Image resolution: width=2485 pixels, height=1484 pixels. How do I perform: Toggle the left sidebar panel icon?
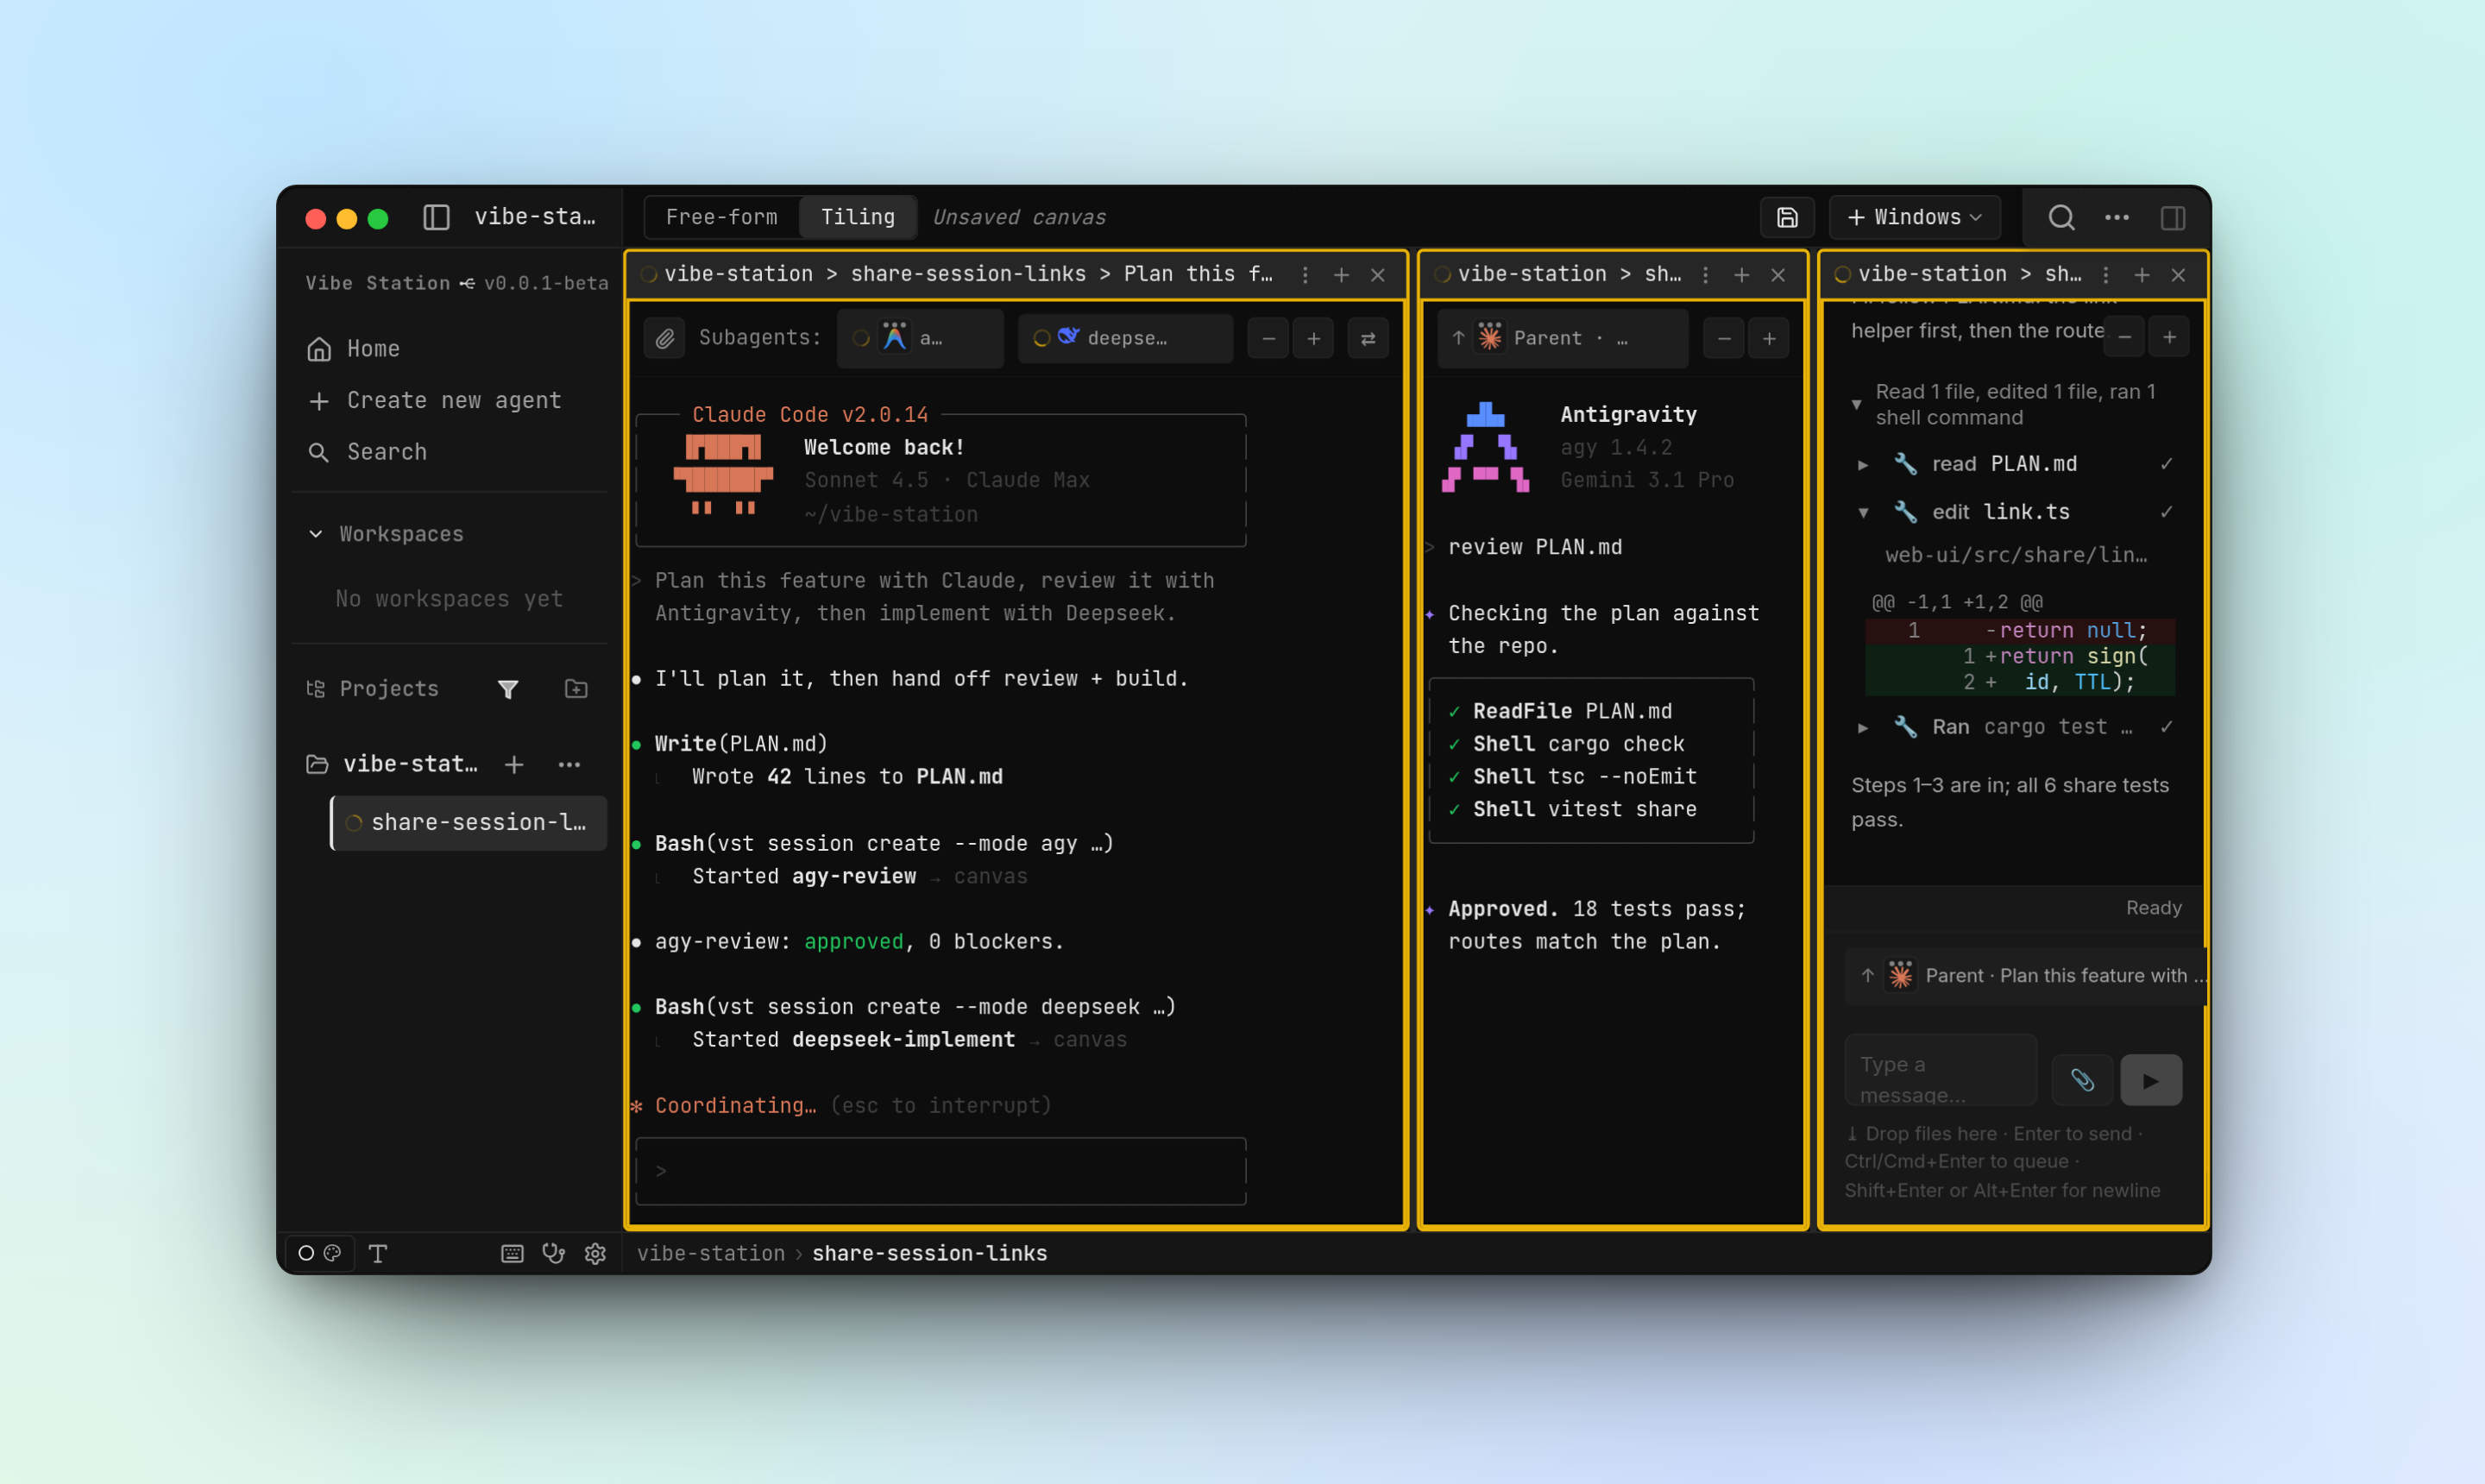[x=436, y=217]
